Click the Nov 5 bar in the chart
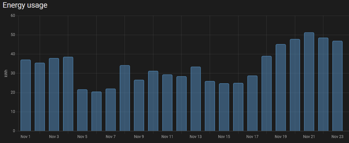 click(82, 110)
